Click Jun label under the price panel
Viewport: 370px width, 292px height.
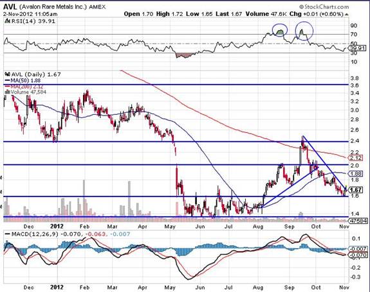point(200,227)
